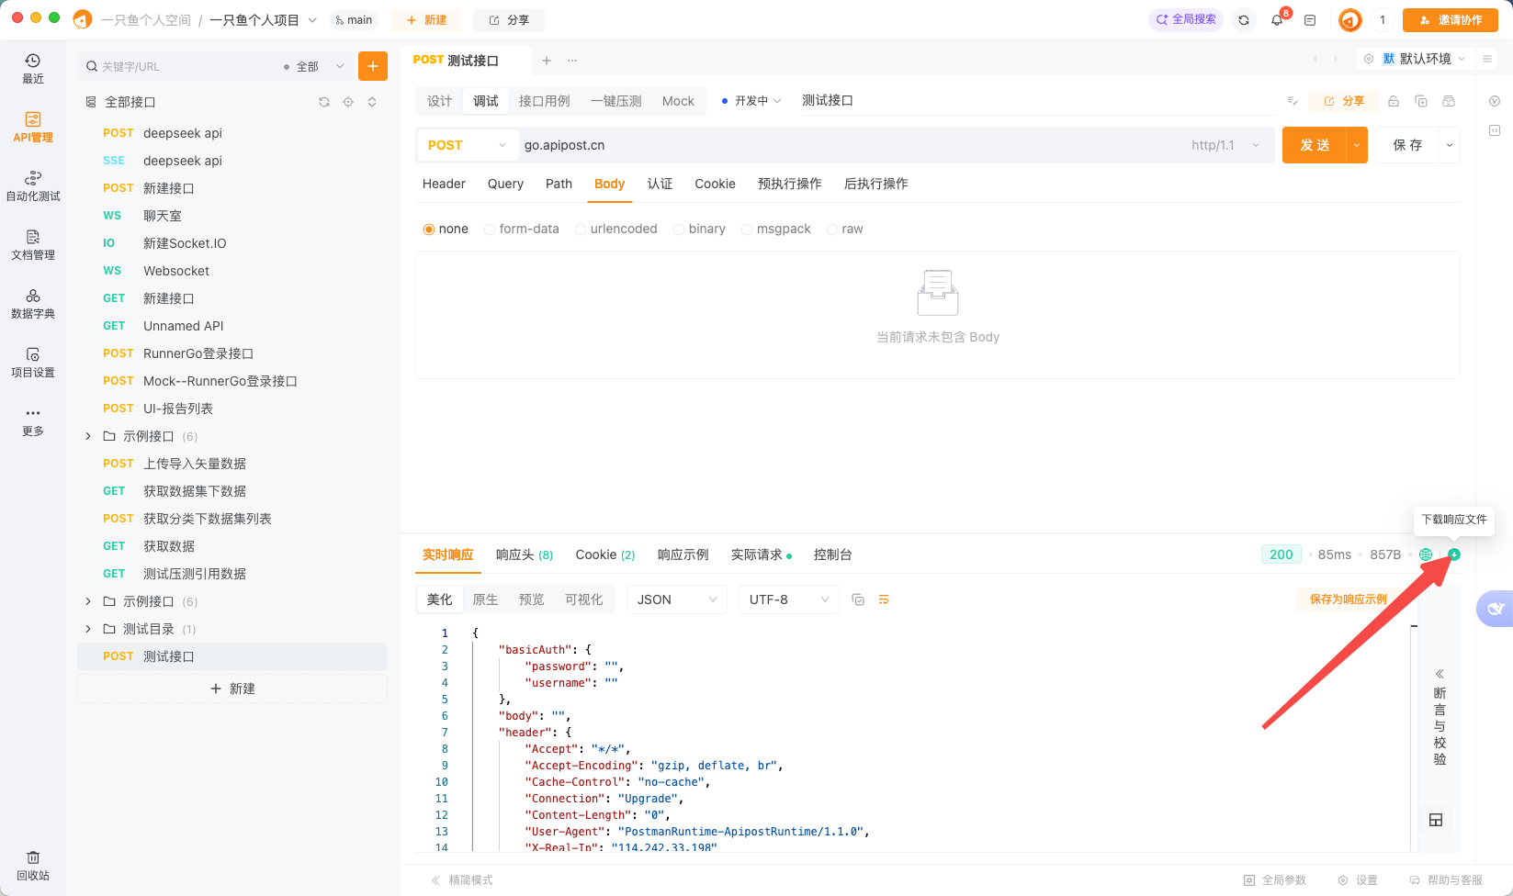Select the form-data body type

click(x=490, y=230)
